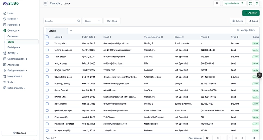Click the Rank promotions medal icon
Image resolution: width=263 pixels, height=140 pixels.
[5, 71]
